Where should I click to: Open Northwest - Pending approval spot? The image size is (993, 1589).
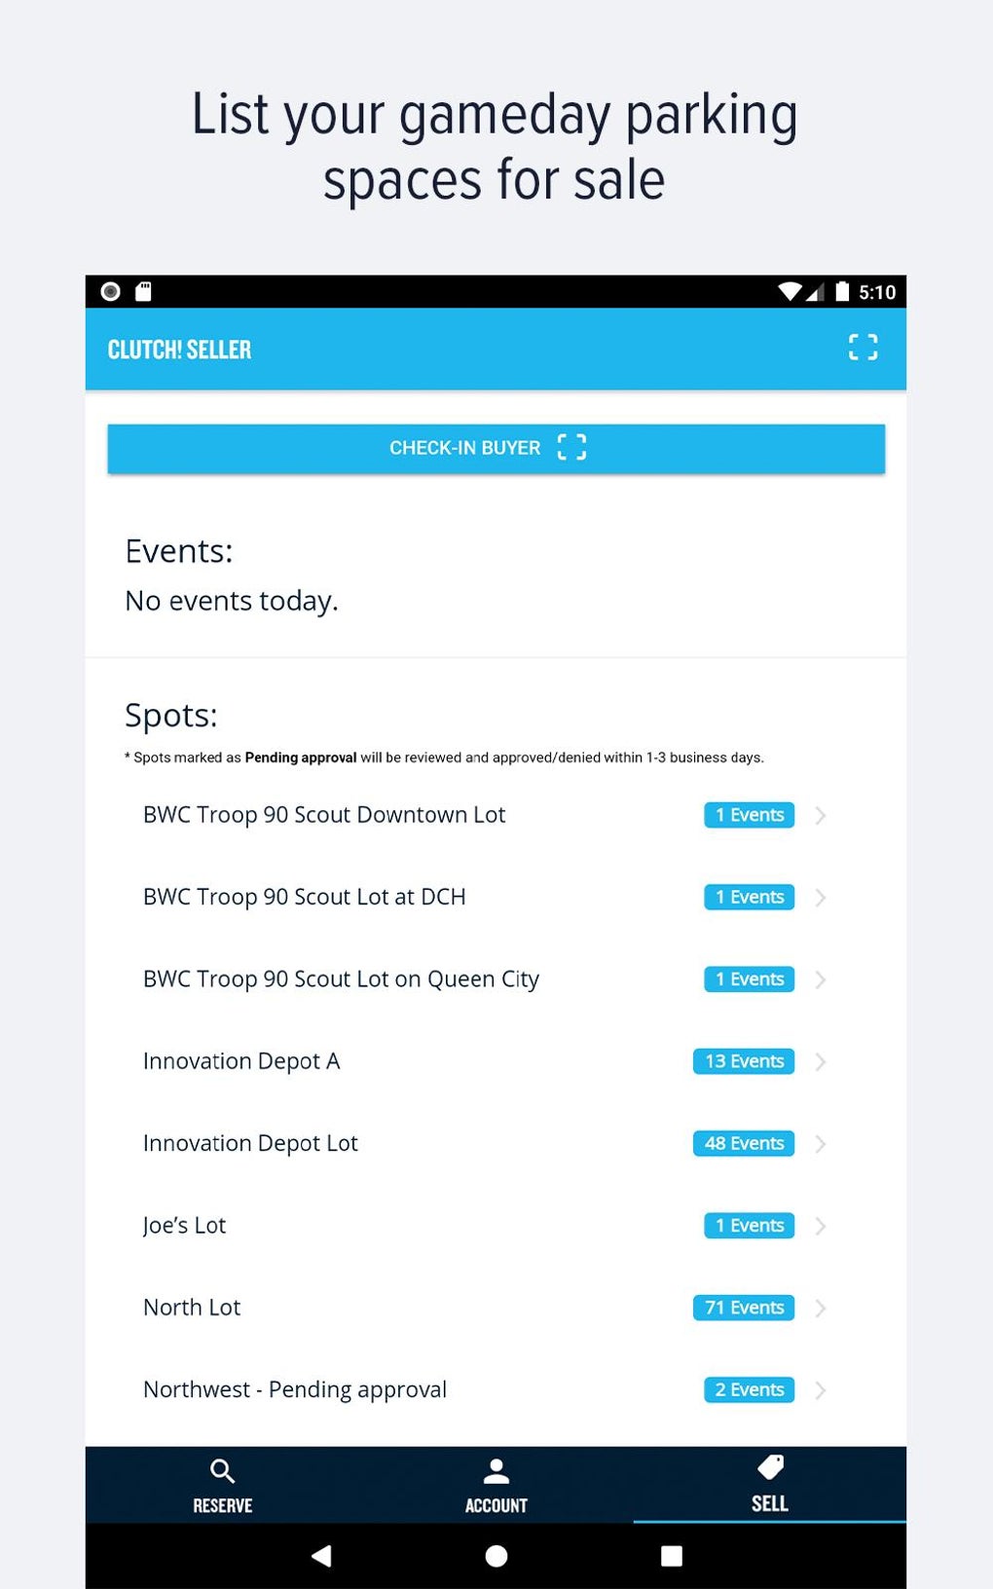295,1389
